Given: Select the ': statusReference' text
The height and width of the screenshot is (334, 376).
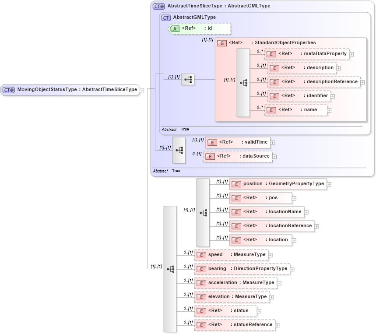Looking at the screenshot, I should 252,325.
